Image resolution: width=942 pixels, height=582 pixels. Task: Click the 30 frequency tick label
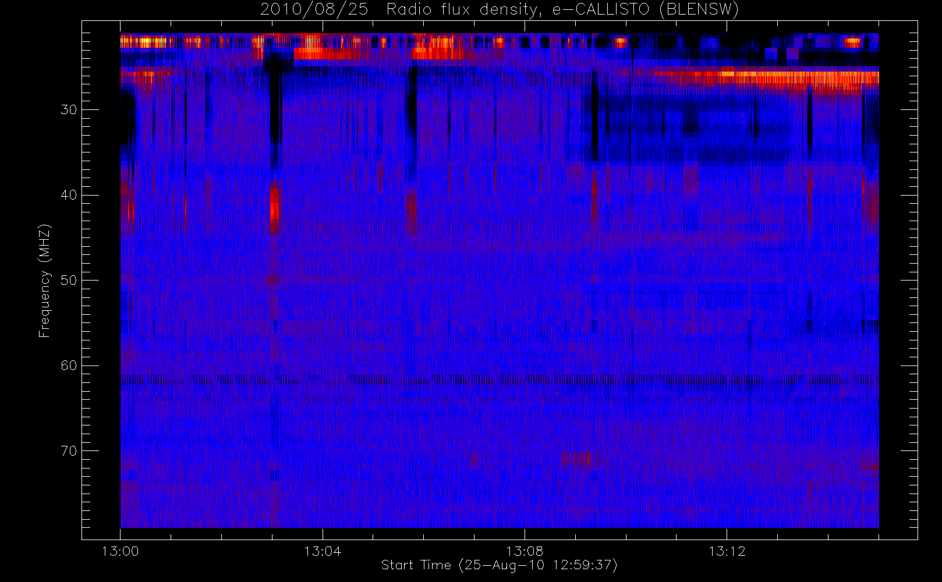[x=69, y=110]
